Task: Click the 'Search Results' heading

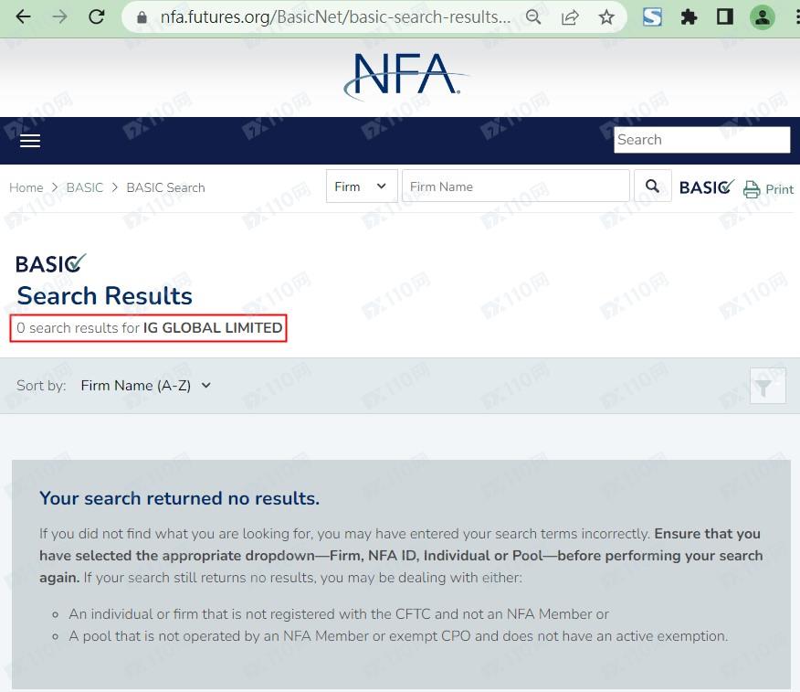Action: click(105, 295)
